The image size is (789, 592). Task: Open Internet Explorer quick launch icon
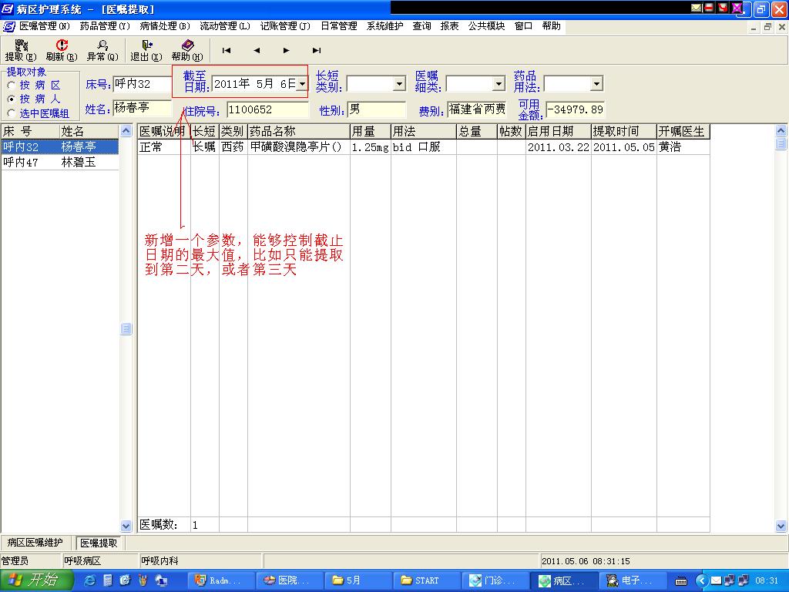pos(89,580)
